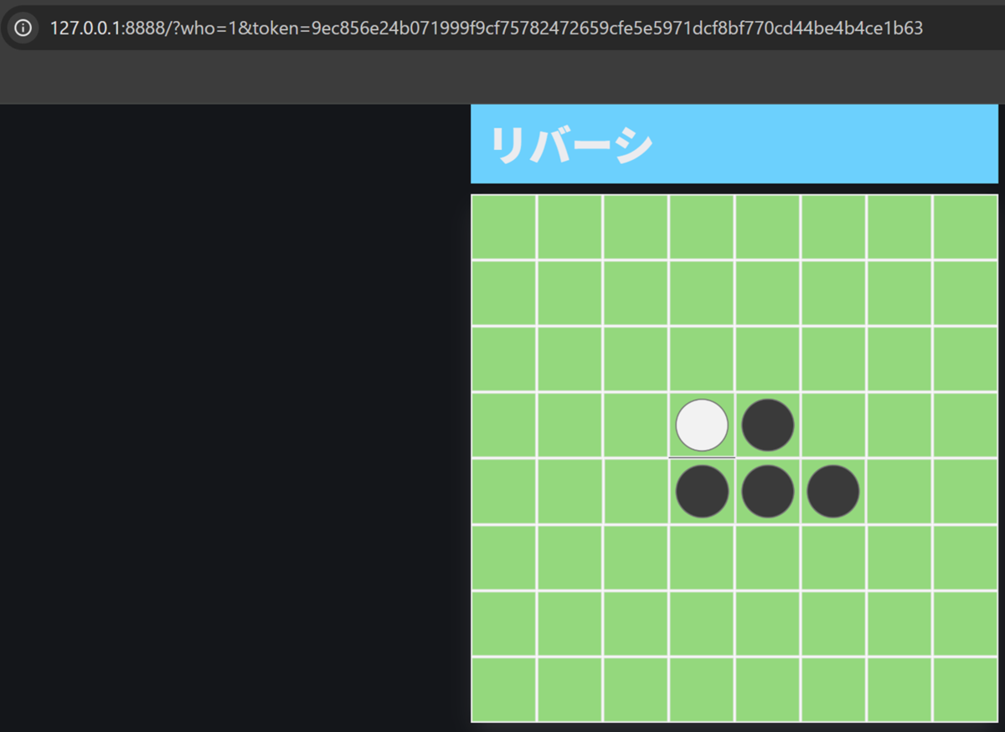The width and height of the screenshot is (1005, 732).
Task: Click the underlined cell holding the white disc
Action: coord(702,425)
